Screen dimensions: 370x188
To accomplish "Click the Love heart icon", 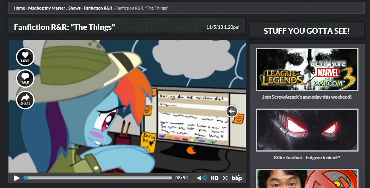I will pyautogui.click(x=25, y=57).
